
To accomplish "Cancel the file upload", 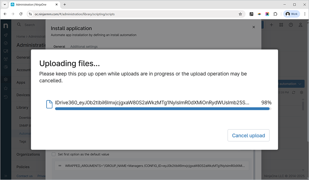I will click(248, 135).
